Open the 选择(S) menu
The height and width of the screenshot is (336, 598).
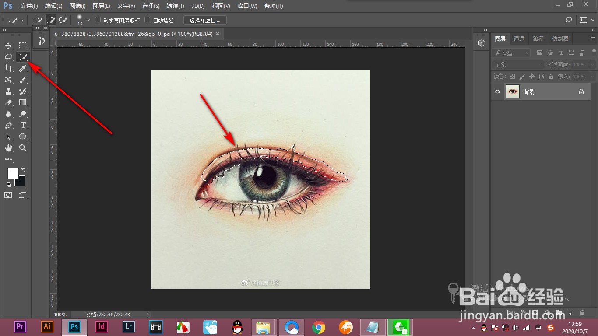coord(151,6)
